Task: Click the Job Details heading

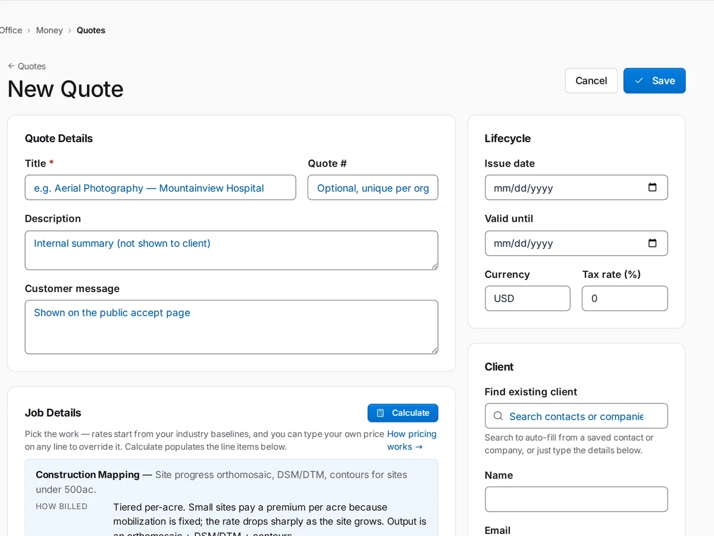Action: click(53, 413)
